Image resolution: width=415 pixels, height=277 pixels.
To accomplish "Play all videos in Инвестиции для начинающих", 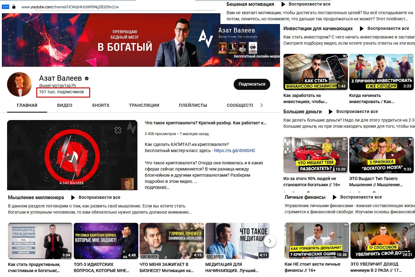I will 385,28.
